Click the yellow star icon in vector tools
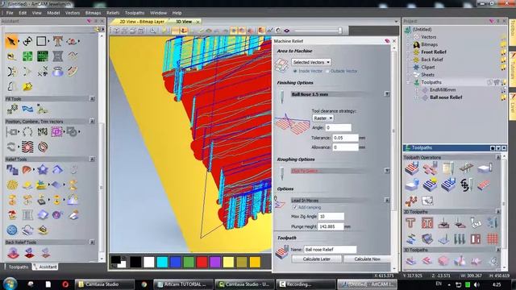The width and height of the screenshot is (516, 290). pyautogui.click(x=27, y=86)
